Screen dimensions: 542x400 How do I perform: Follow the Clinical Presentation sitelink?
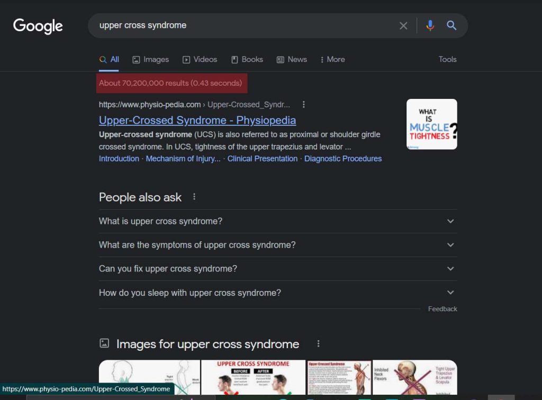263,159
